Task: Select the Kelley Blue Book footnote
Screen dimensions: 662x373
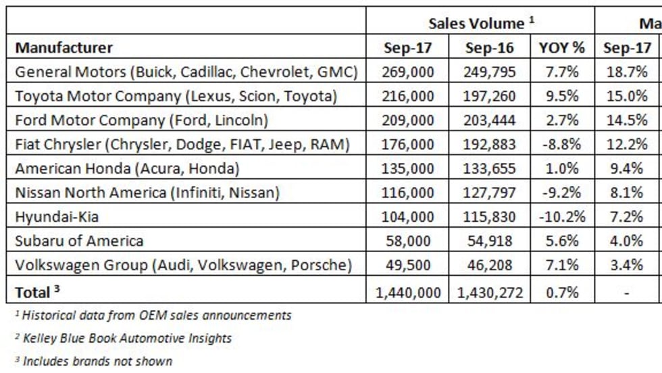Action: pyautogui.click(x=123, y=338)
